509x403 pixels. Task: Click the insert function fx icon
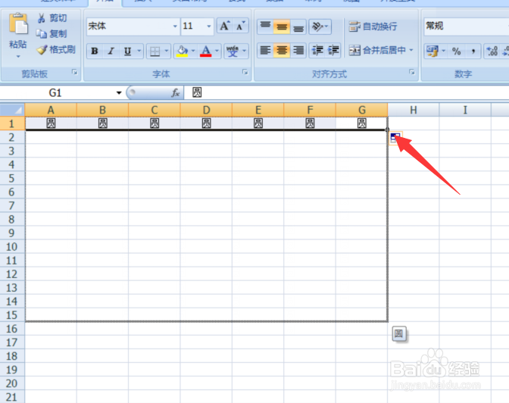[x=175, y=93]
